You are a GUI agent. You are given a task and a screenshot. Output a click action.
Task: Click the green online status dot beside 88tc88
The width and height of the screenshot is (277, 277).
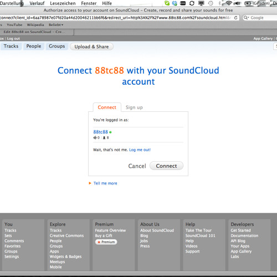(x=110, y=132)
